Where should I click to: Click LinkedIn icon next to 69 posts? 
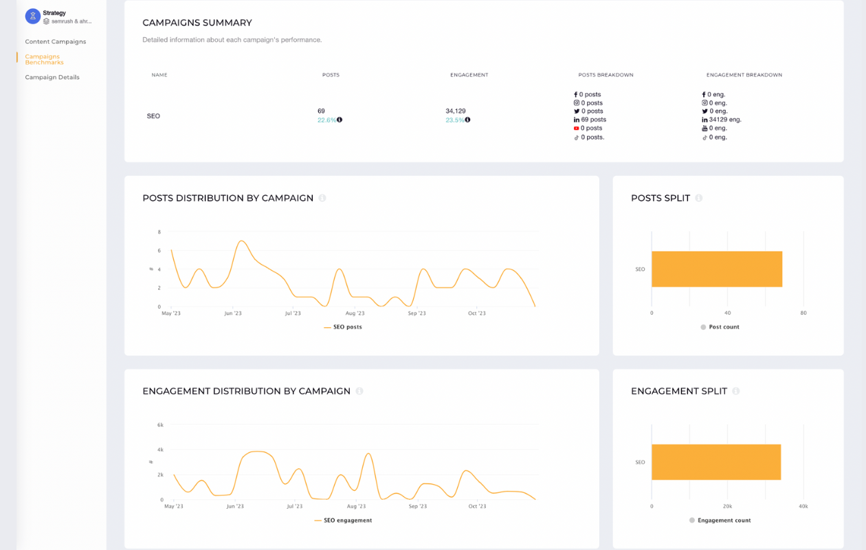[577, 120]
